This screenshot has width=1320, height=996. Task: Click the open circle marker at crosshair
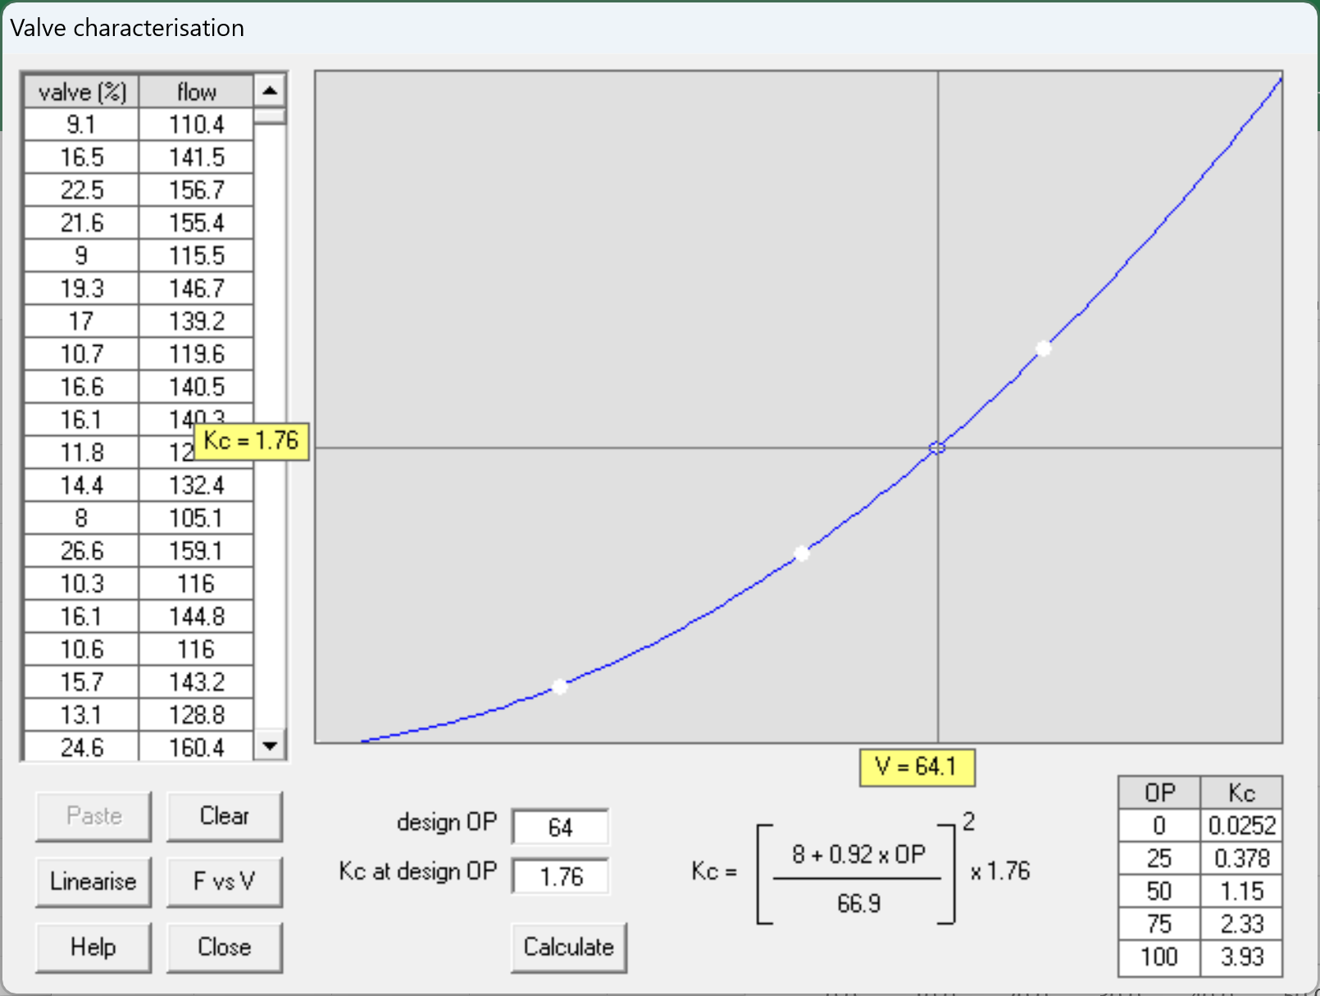click(x=937, y=448)
